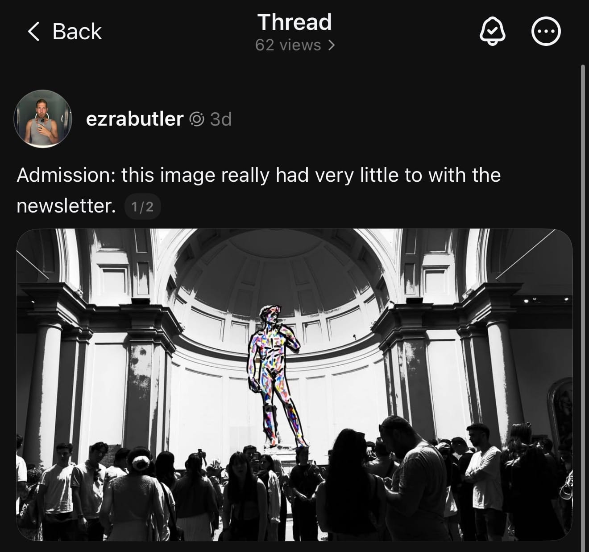Open ezrabutler's profile picture
Viewport: 589px width, 552px height.
point(43,119)
